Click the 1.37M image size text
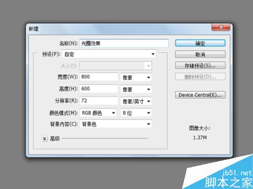Viewport: 253px width, 189px height. pyautogui.click(x=200, y=138)
